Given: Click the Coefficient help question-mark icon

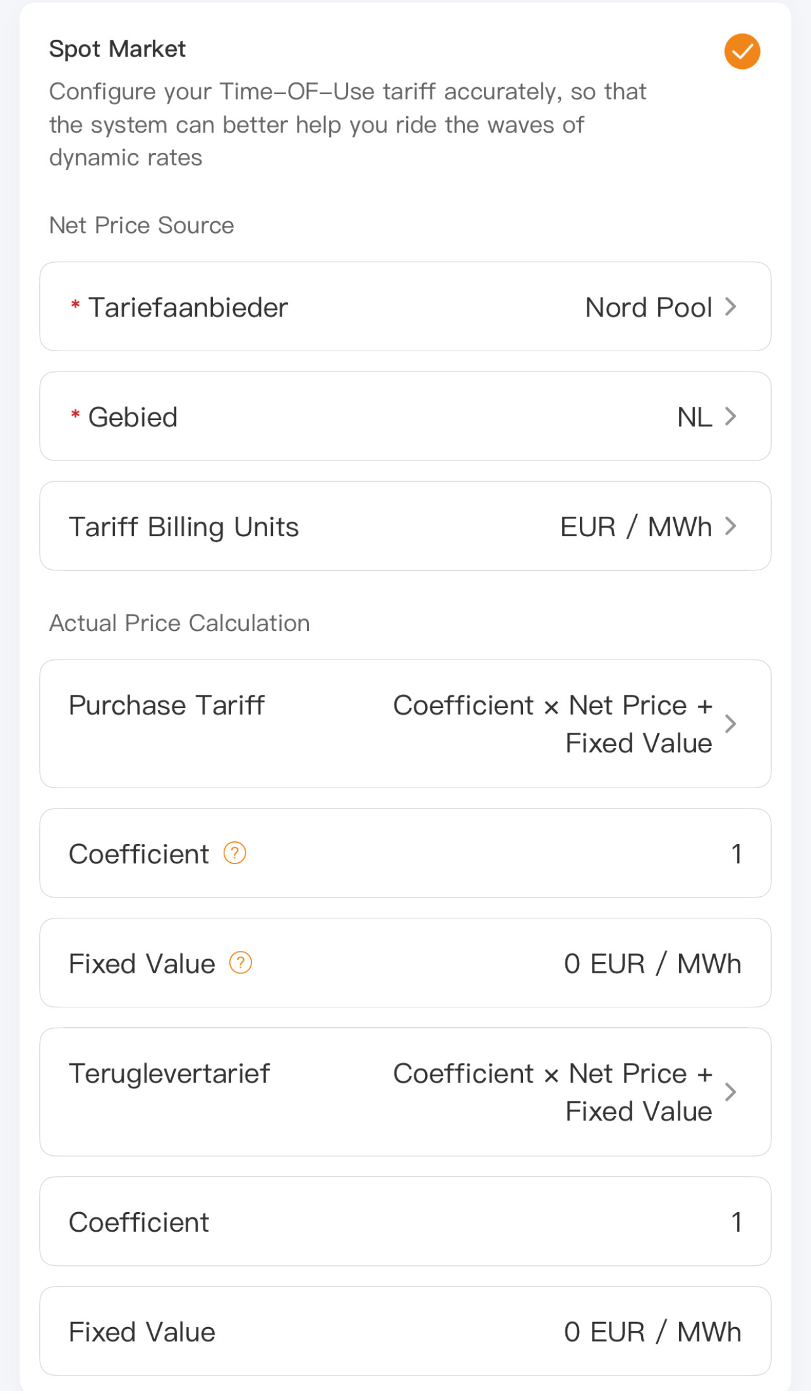Looking at the screenshot, I should [235, 853].
